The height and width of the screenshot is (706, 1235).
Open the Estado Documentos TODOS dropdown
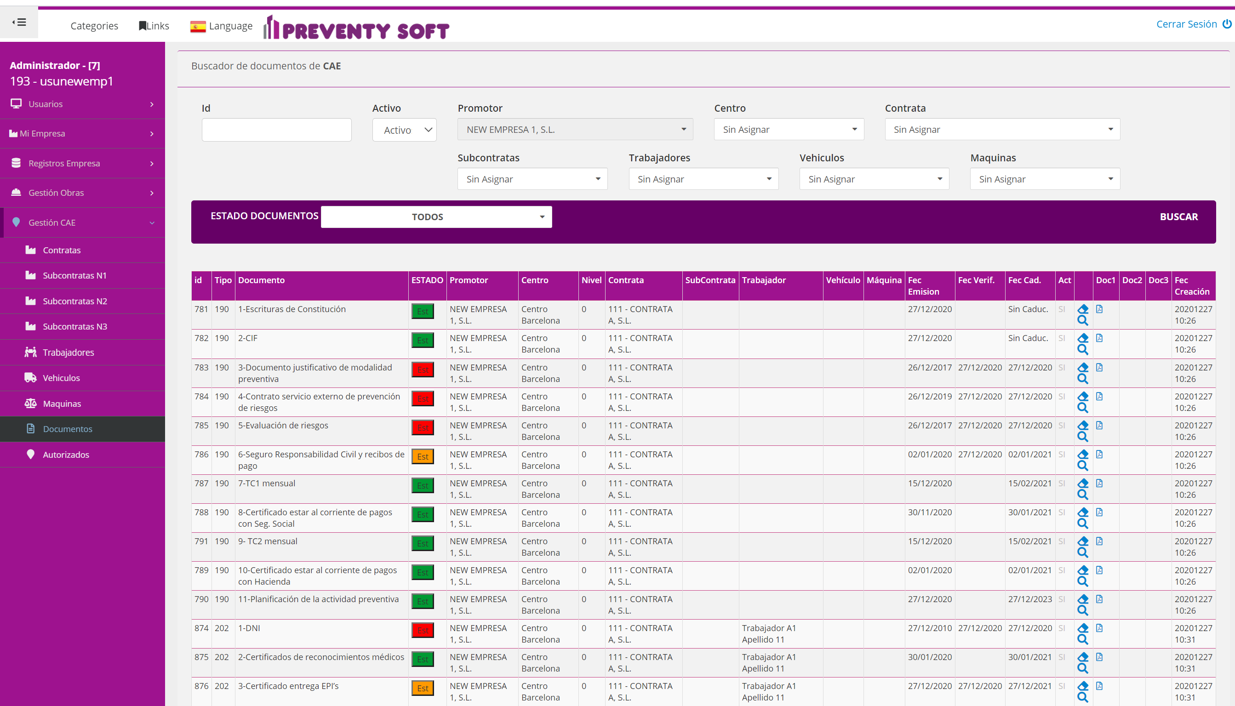point(436,217)
